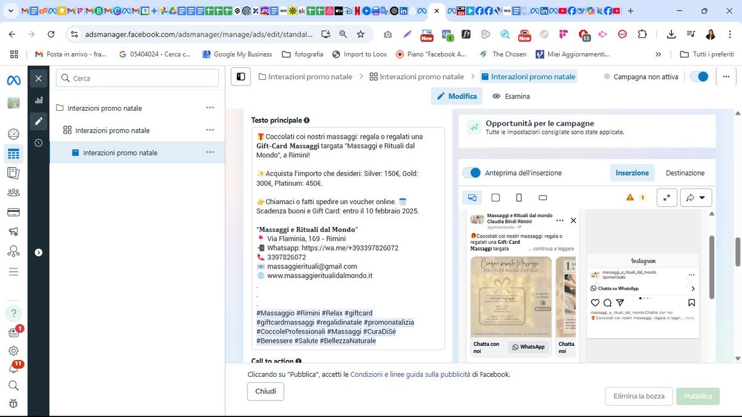Toggle the navigation panel layout icon
The image size is (742, 417).
point(241,77)
